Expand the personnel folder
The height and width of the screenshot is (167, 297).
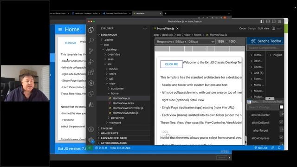[117, 118]
